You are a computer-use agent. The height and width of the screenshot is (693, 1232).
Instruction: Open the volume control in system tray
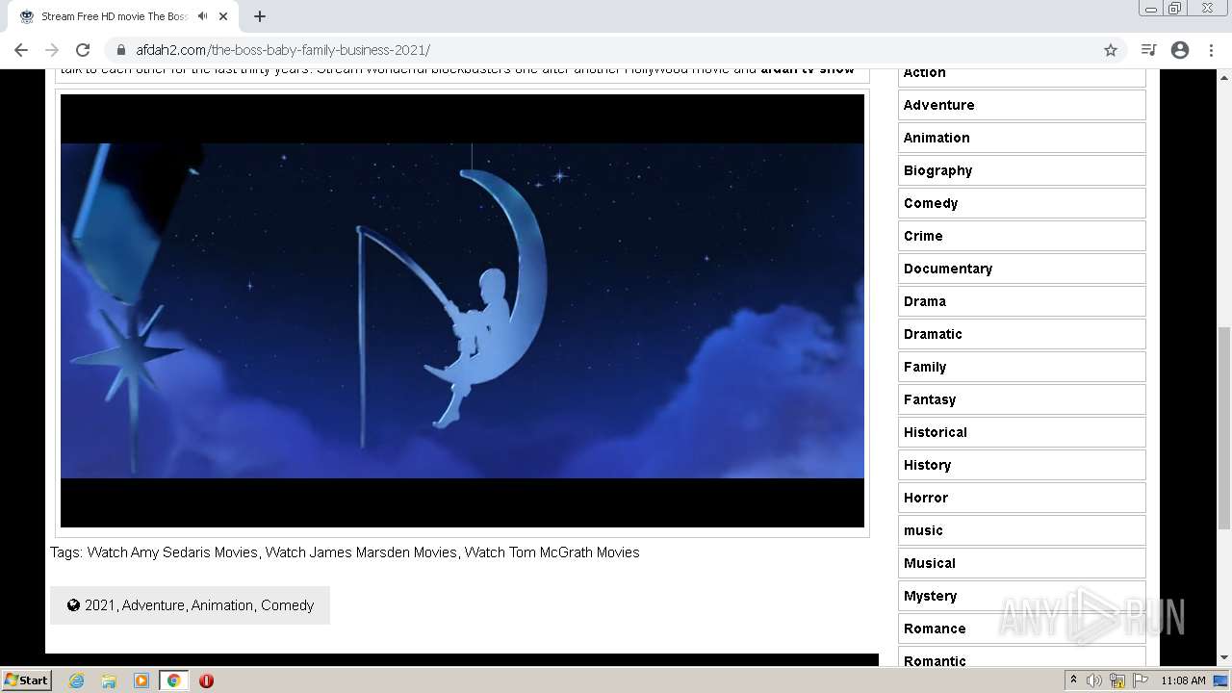click(1094, 680)
